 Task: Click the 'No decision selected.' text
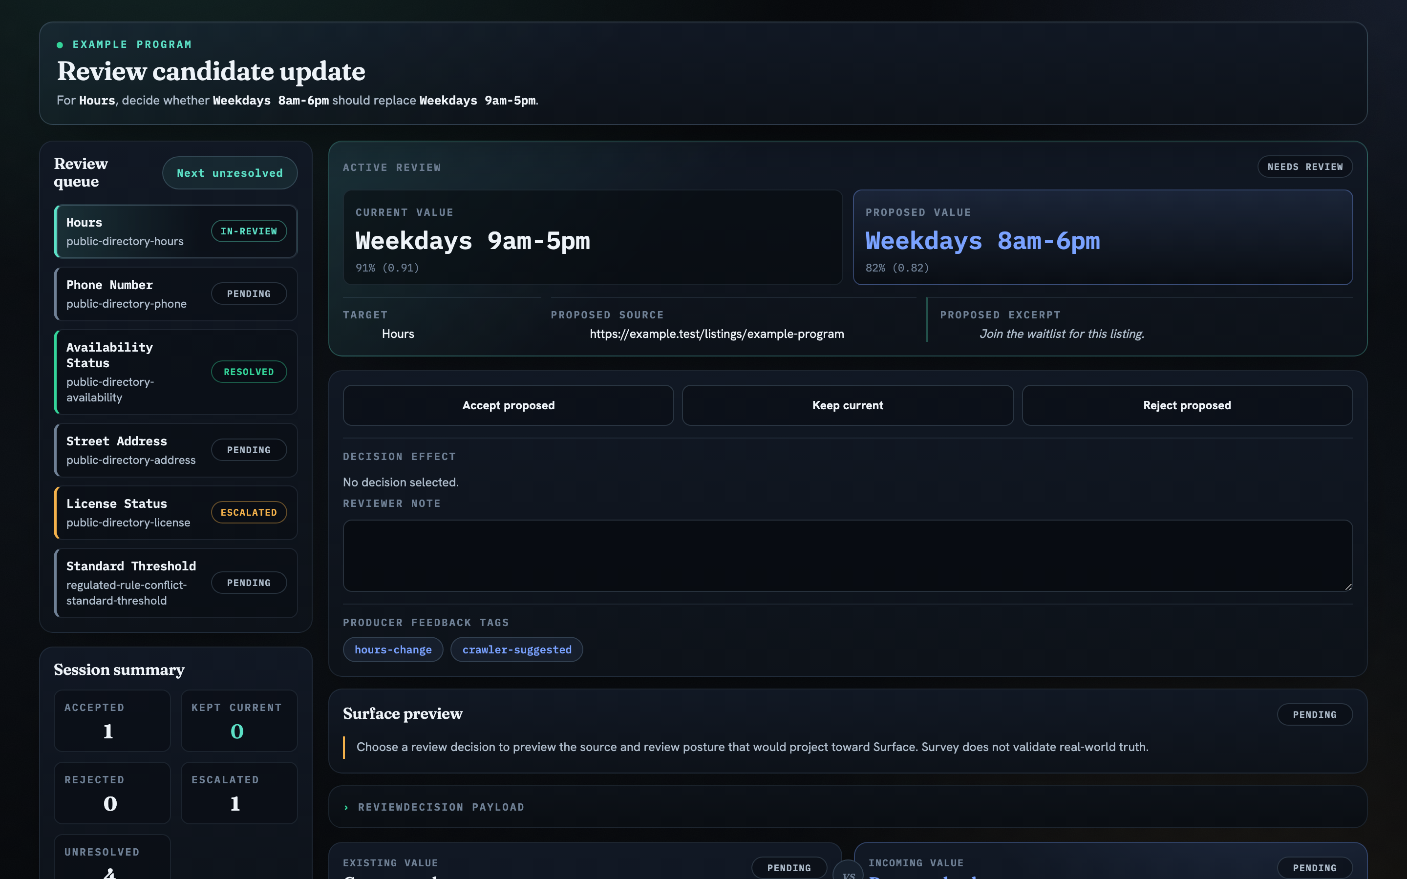[401, 482]
